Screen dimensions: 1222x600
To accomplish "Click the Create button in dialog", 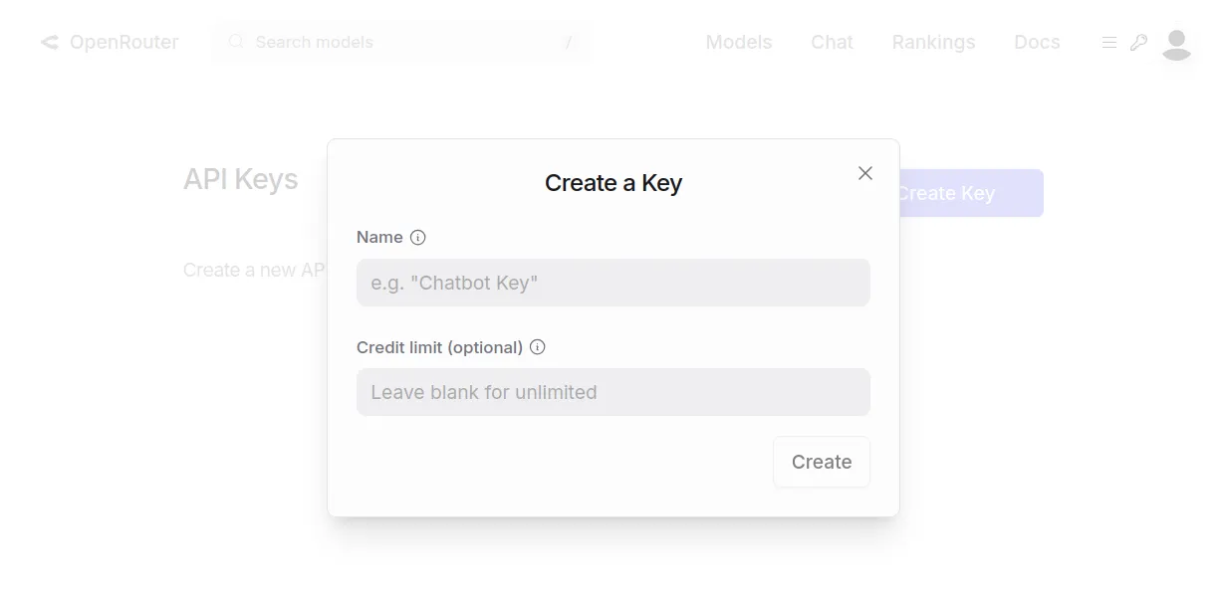I will (x=822, y=462).
